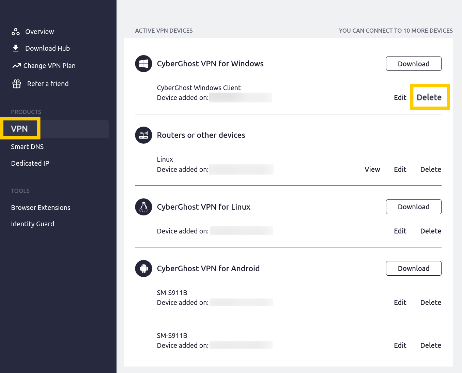Click the Linux penguin icon
Image resolution: width=462 pixels, height=373 pixels.
pos(144,207)
